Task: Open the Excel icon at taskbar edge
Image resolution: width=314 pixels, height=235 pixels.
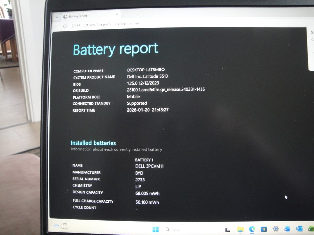Action: click(311, 228)
